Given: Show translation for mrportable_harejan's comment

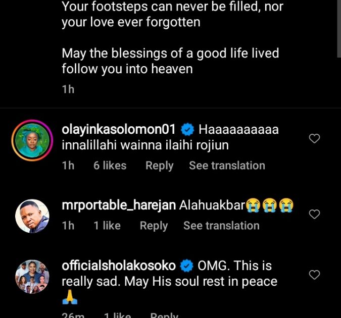Looking at the screenshot, I should click(x=221, y=226).
